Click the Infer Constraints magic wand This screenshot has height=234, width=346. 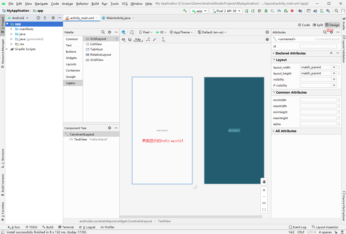tap(155, 39)
